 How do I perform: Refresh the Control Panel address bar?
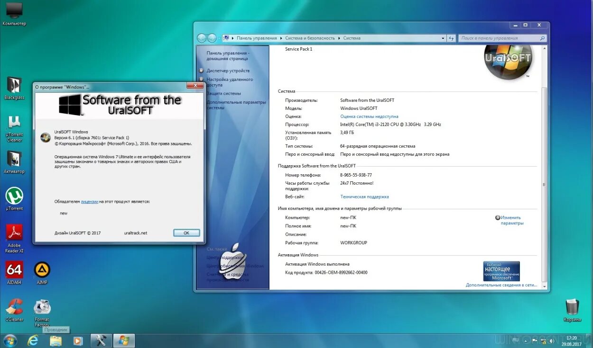coord(451,38)
